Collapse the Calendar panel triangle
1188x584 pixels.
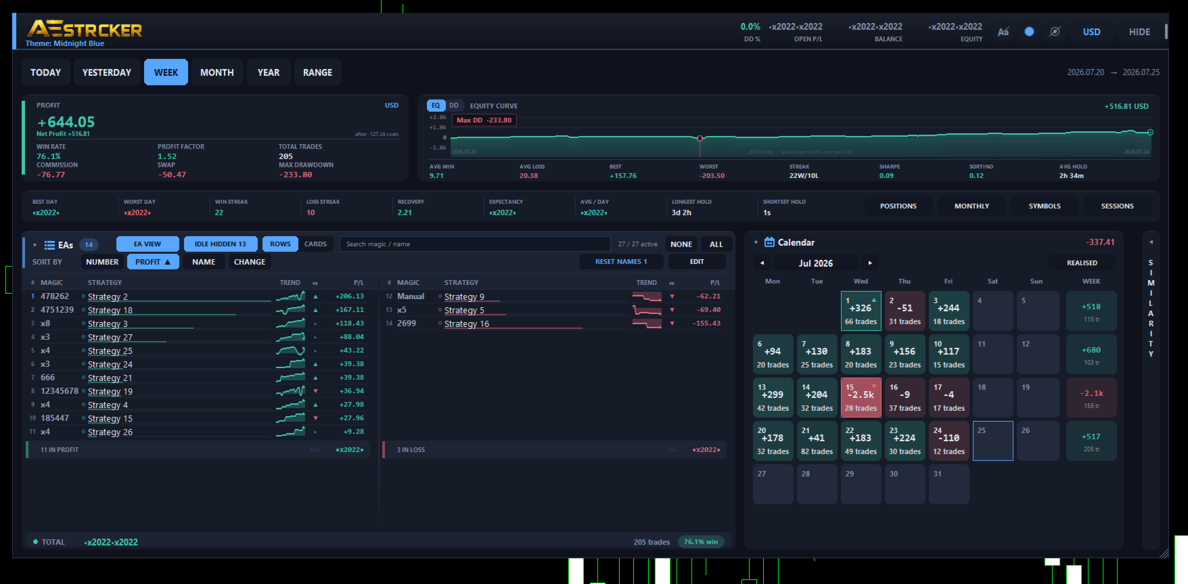(756, 242)
